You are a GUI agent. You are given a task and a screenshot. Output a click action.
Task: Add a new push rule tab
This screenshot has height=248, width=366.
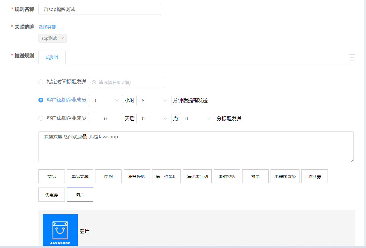[x=352, y=57]
